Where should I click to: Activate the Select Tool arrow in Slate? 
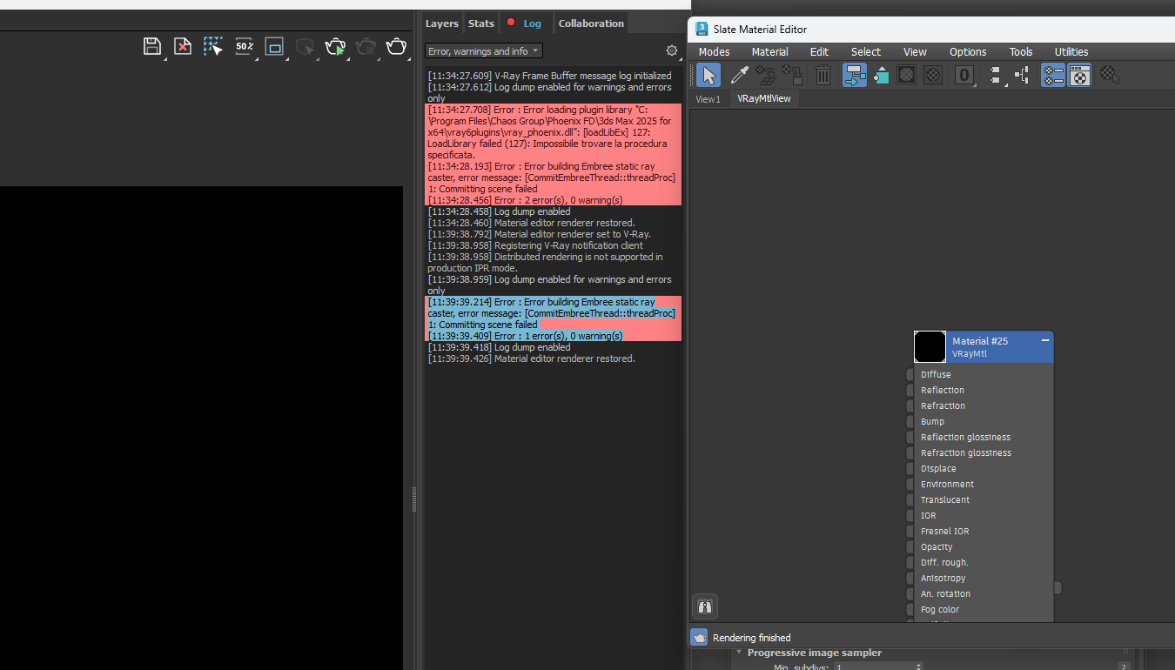pyautogui.click(x=708, y=76)
